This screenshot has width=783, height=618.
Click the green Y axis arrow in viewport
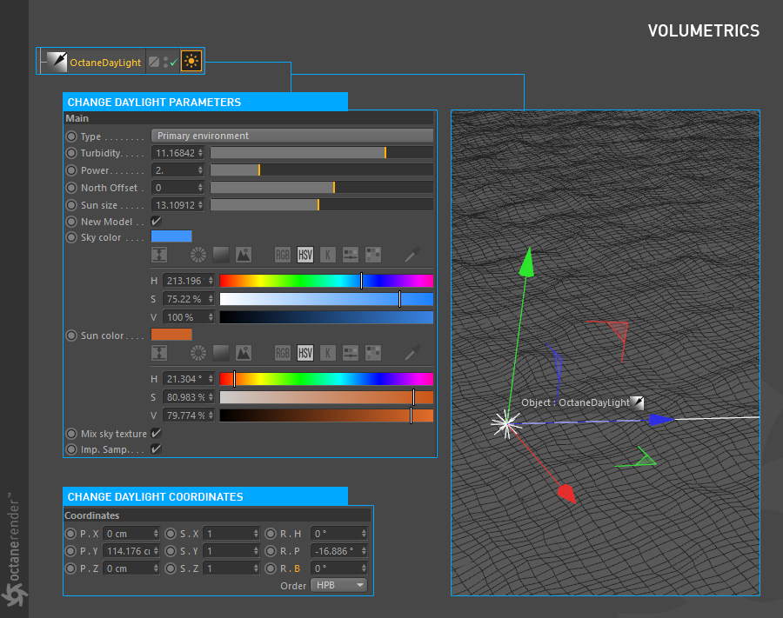[x=527, y=262]
